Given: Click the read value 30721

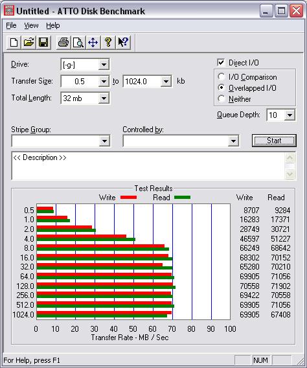Looking at the screenshot, I should click(280, 229).
